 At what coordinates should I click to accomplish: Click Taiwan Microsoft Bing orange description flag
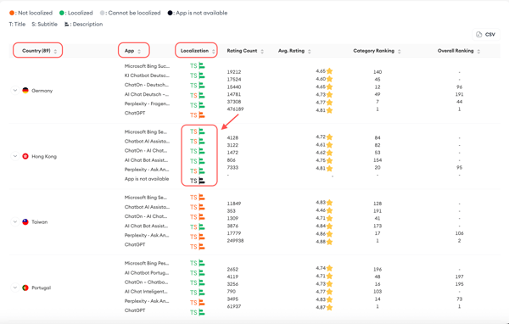(x=202, y=198)
